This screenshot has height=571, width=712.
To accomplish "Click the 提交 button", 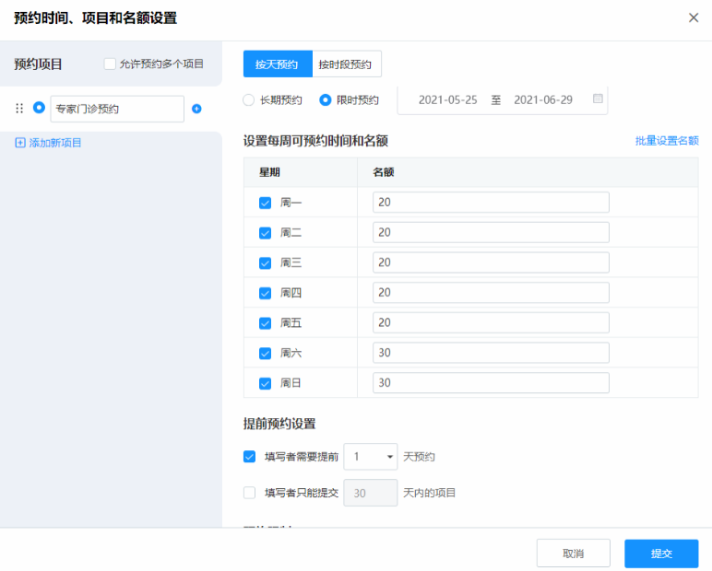I will [x=660, y=554].
